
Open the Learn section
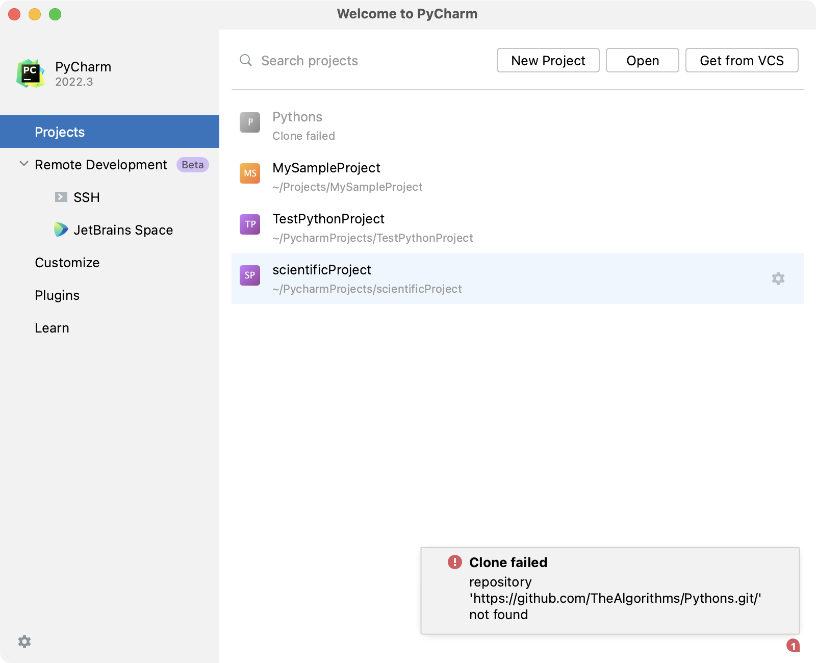tap(52, 327)
